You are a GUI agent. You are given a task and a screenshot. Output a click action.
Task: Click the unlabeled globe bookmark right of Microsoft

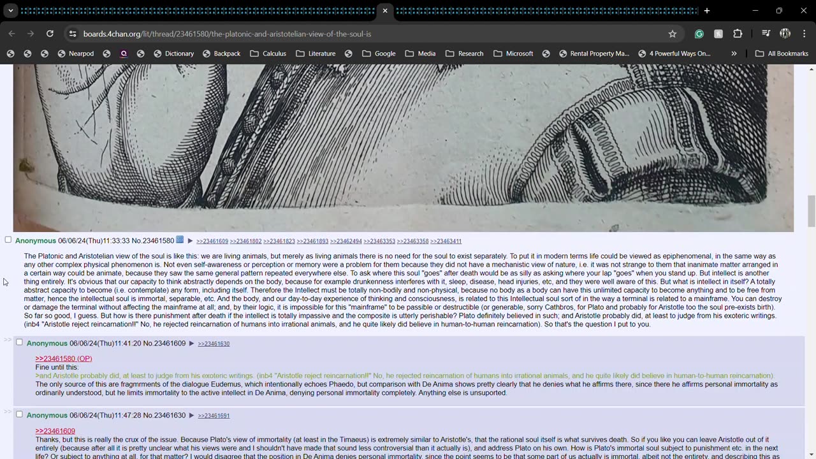pyautogui.click(x=546, y=54)
